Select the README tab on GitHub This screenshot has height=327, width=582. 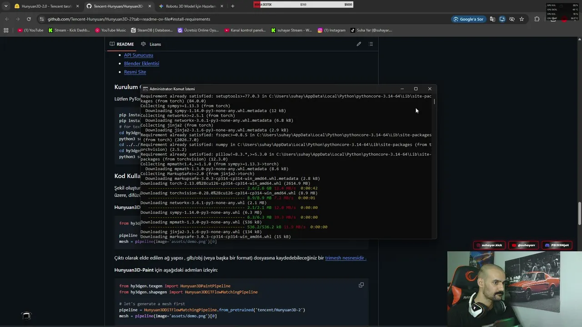[122, 44]
